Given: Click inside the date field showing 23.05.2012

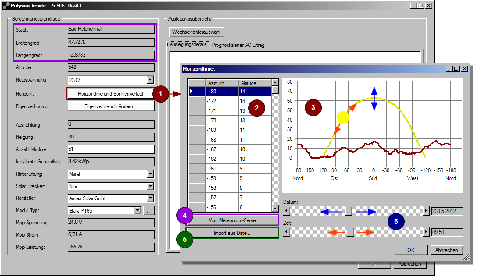Looking at the screenshot, I should click(446, 211).
